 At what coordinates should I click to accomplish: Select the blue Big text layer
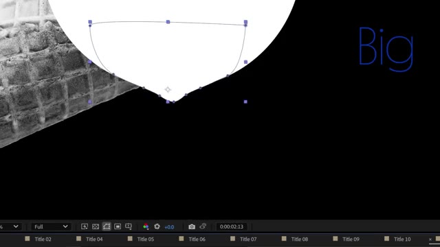pyautogui.click(x=386, y=49)
